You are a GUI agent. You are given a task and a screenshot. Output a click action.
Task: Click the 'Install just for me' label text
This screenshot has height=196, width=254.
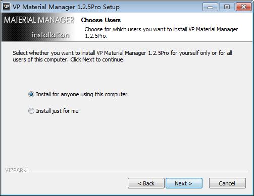pos(57,111)
